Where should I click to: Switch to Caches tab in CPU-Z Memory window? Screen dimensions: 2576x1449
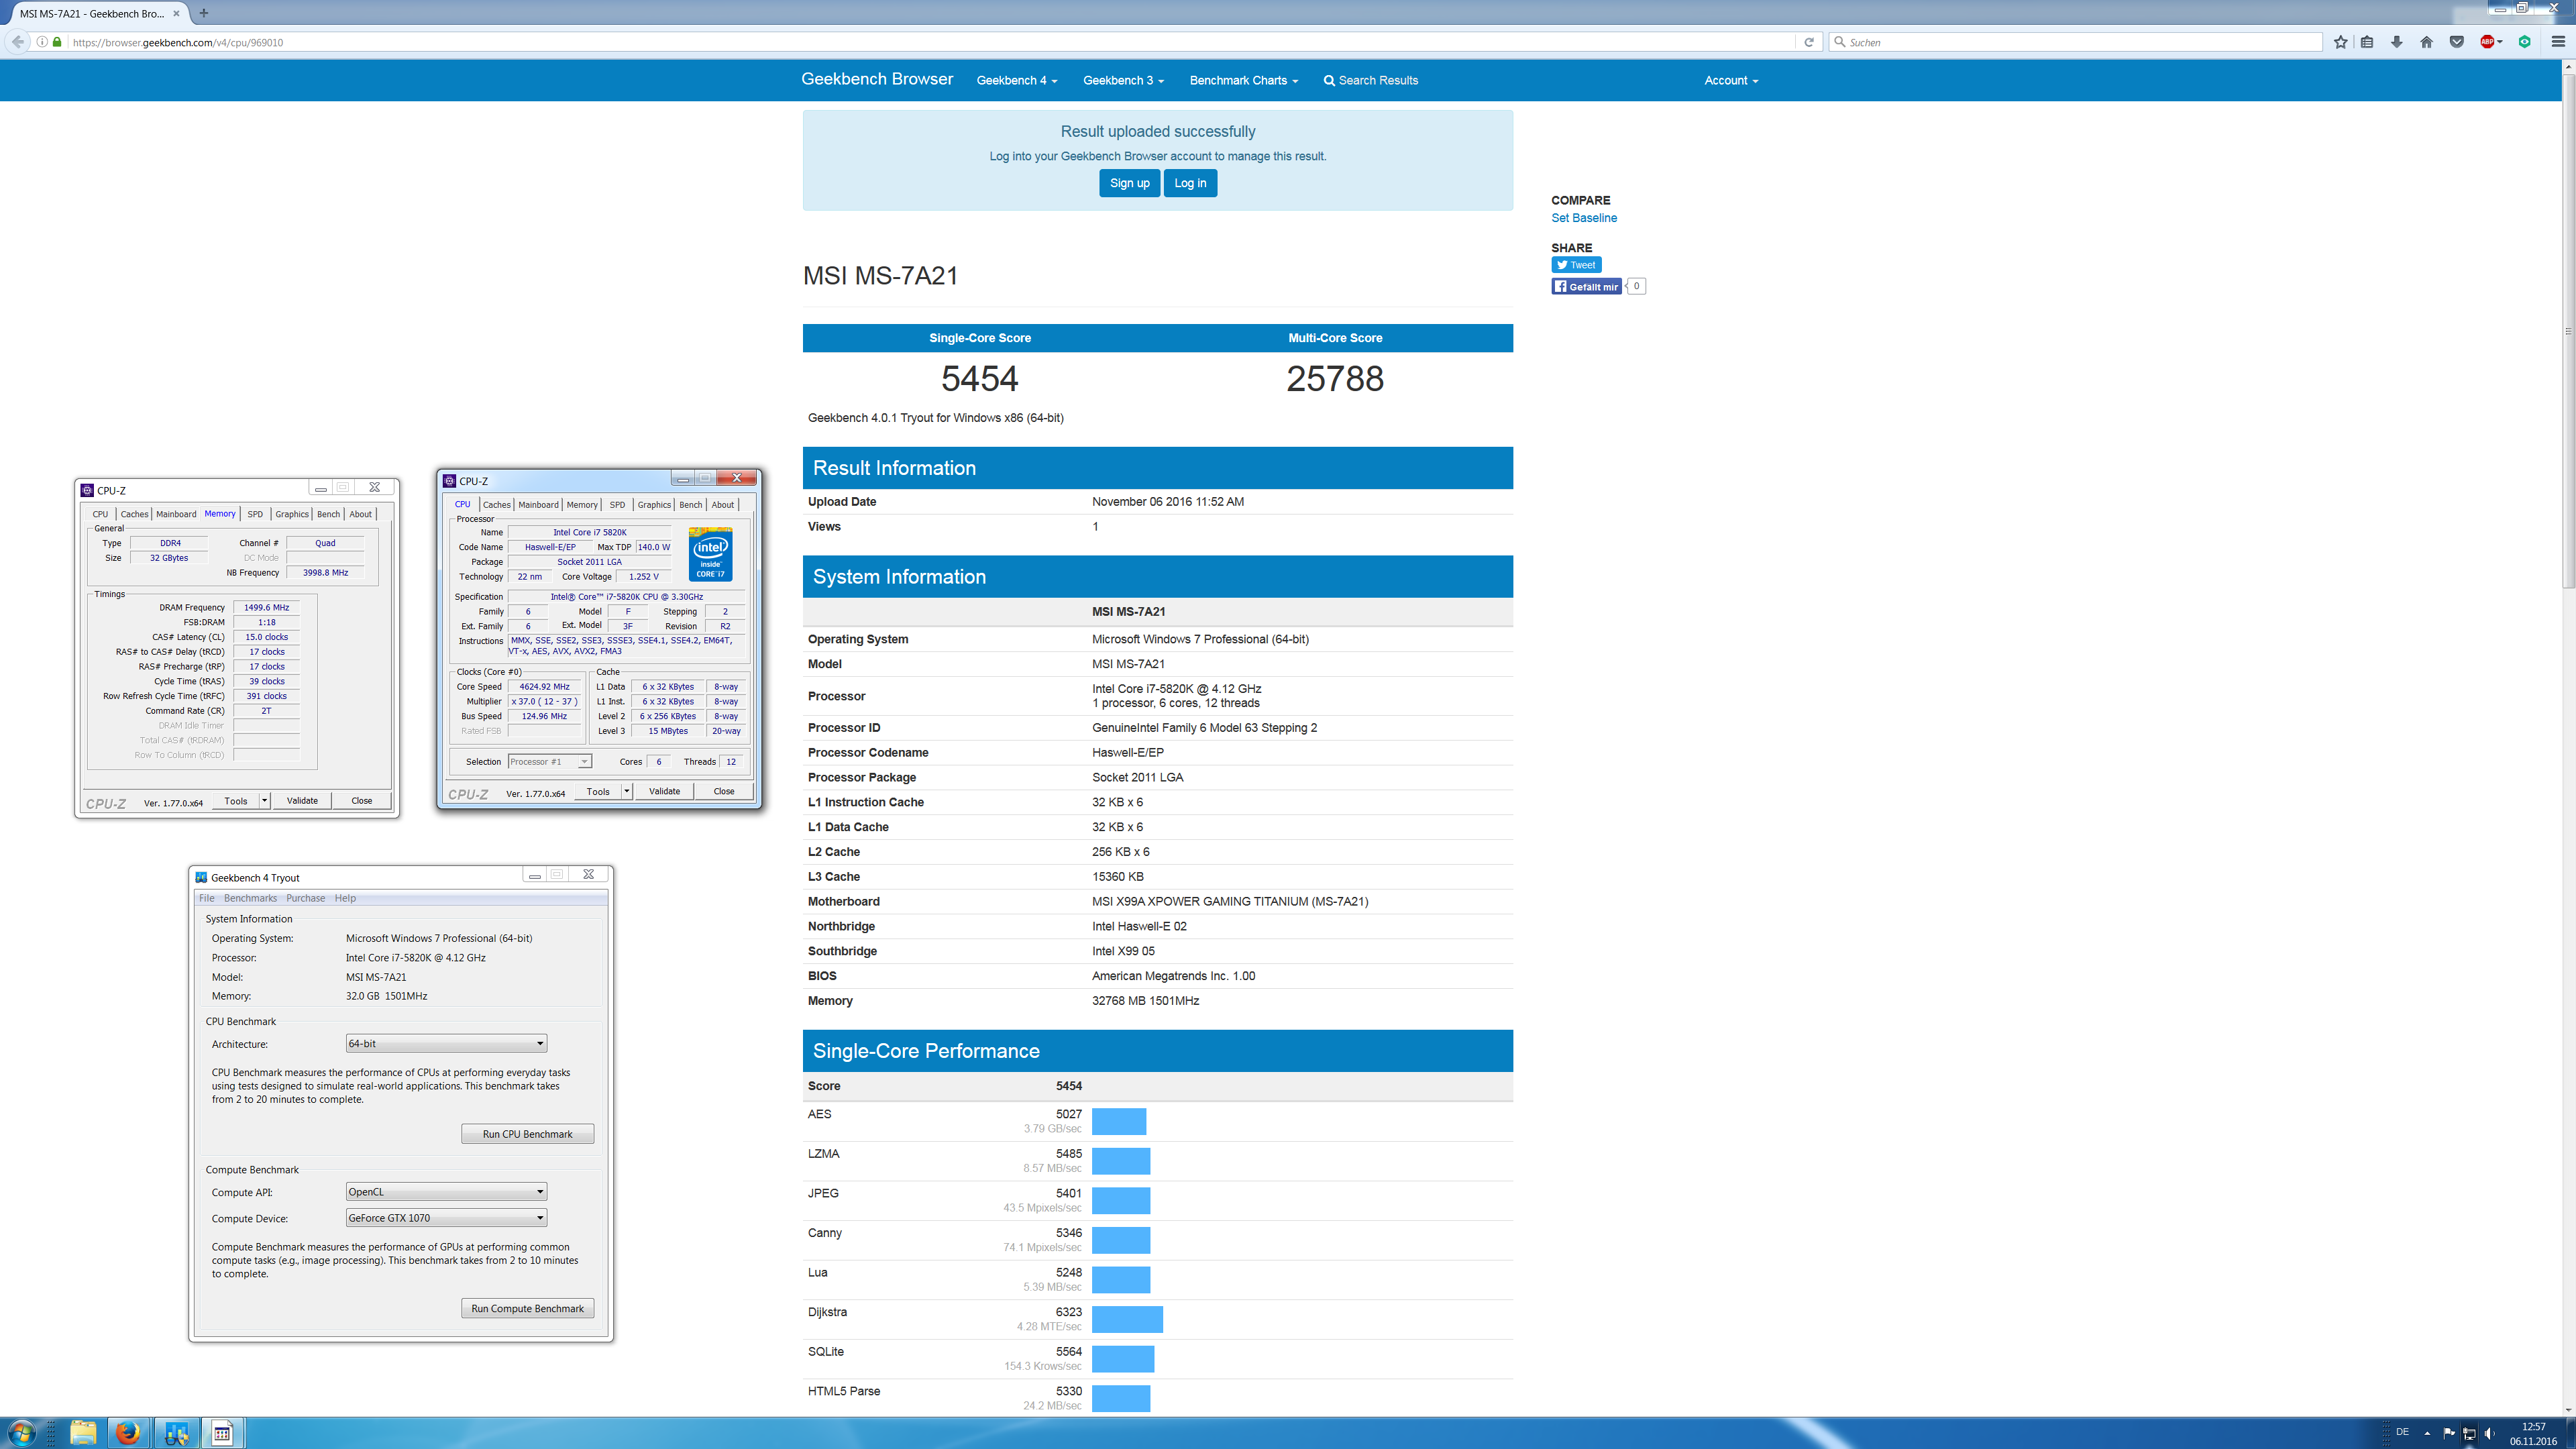(134, 514)
